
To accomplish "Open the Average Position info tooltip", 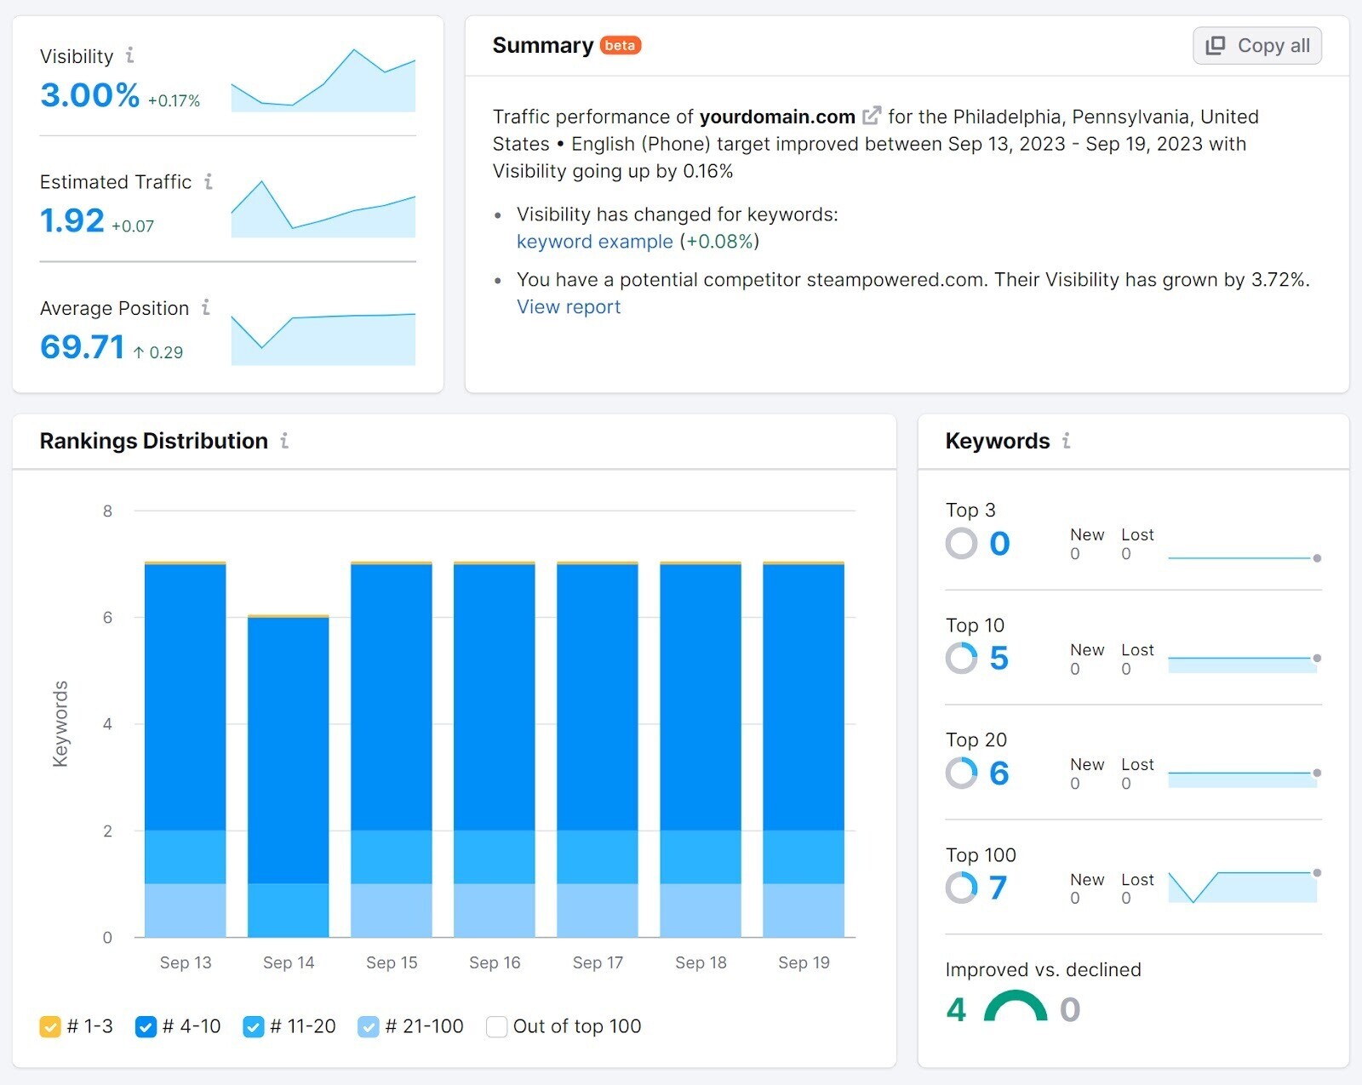I will [205, 308].
